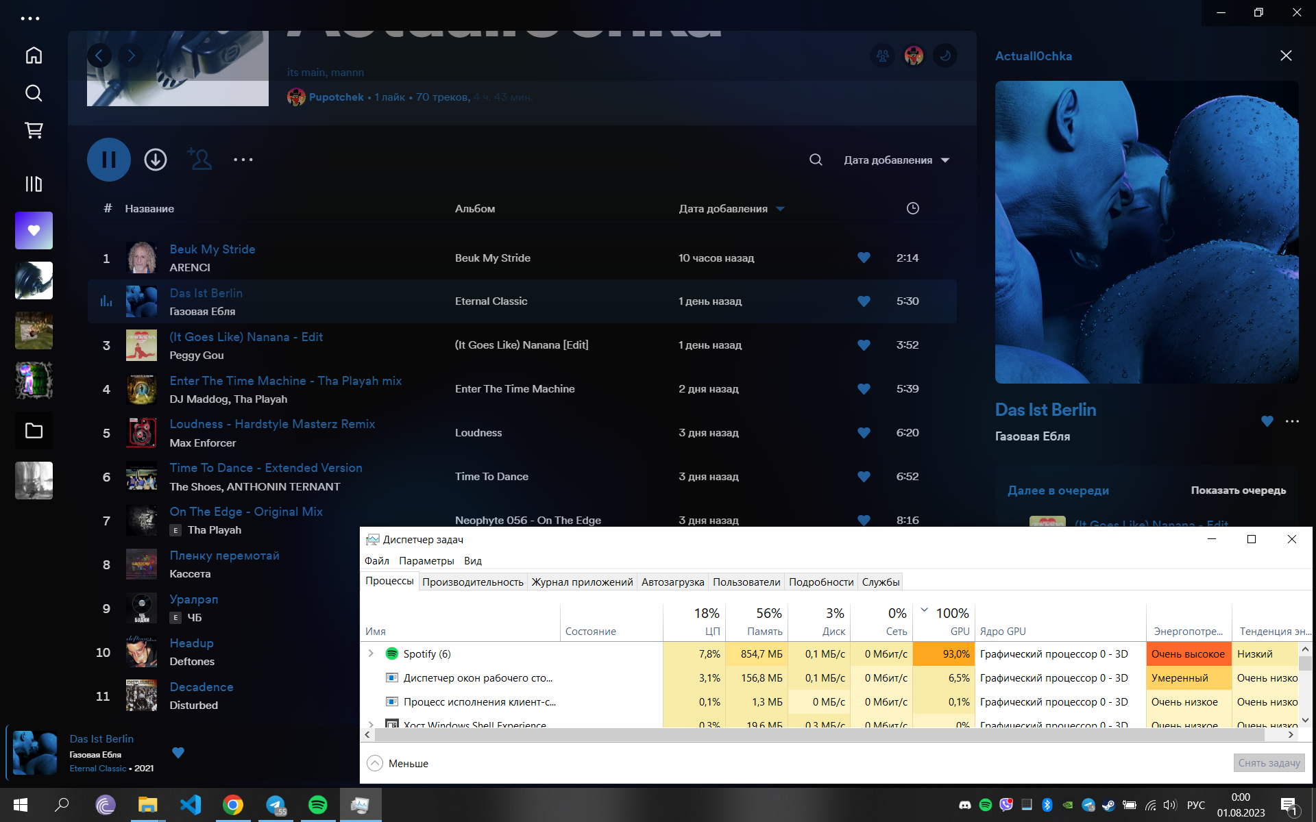1316x822 pixels.
Task: Open the Файл menu in Task Manager
Action: click(x=376, y=560)
